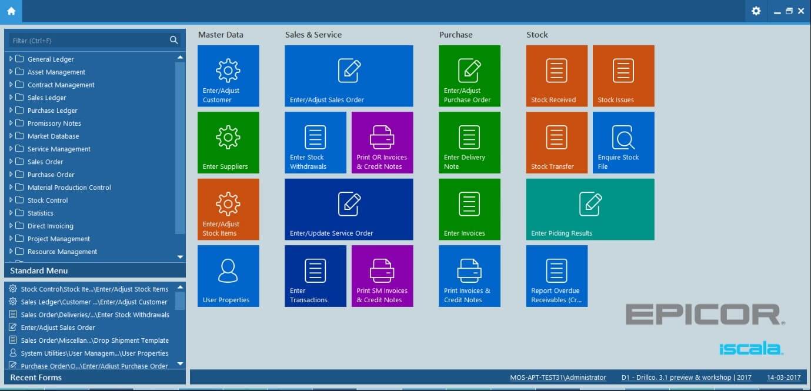Open the Enter Suppliers tile
Screen dimensions: 811x391
click(228, 142)
